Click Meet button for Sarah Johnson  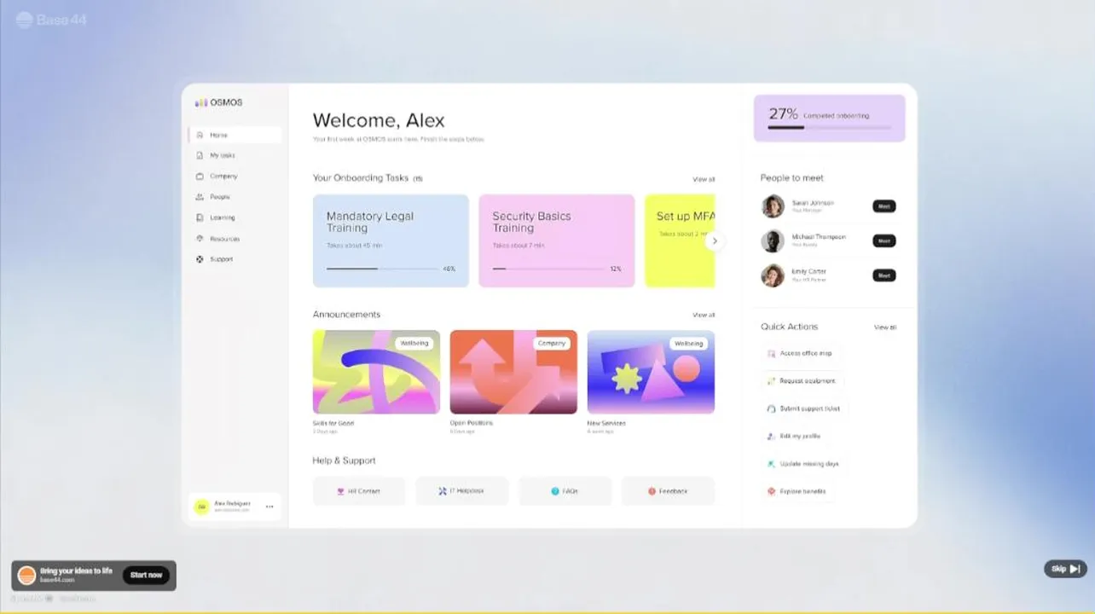[x=884, y=206]
